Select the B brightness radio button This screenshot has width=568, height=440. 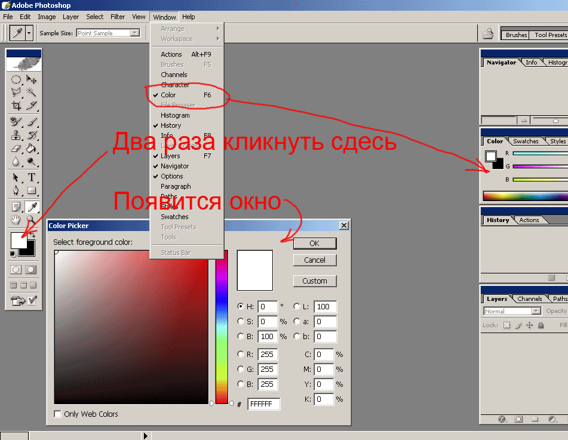click(x=241, y=336)
